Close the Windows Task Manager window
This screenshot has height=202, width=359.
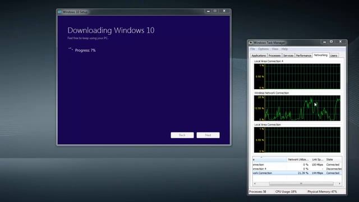click(x=340, y=42)
